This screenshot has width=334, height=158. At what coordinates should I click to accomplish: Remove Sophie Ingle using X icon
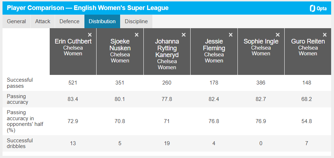278,35
